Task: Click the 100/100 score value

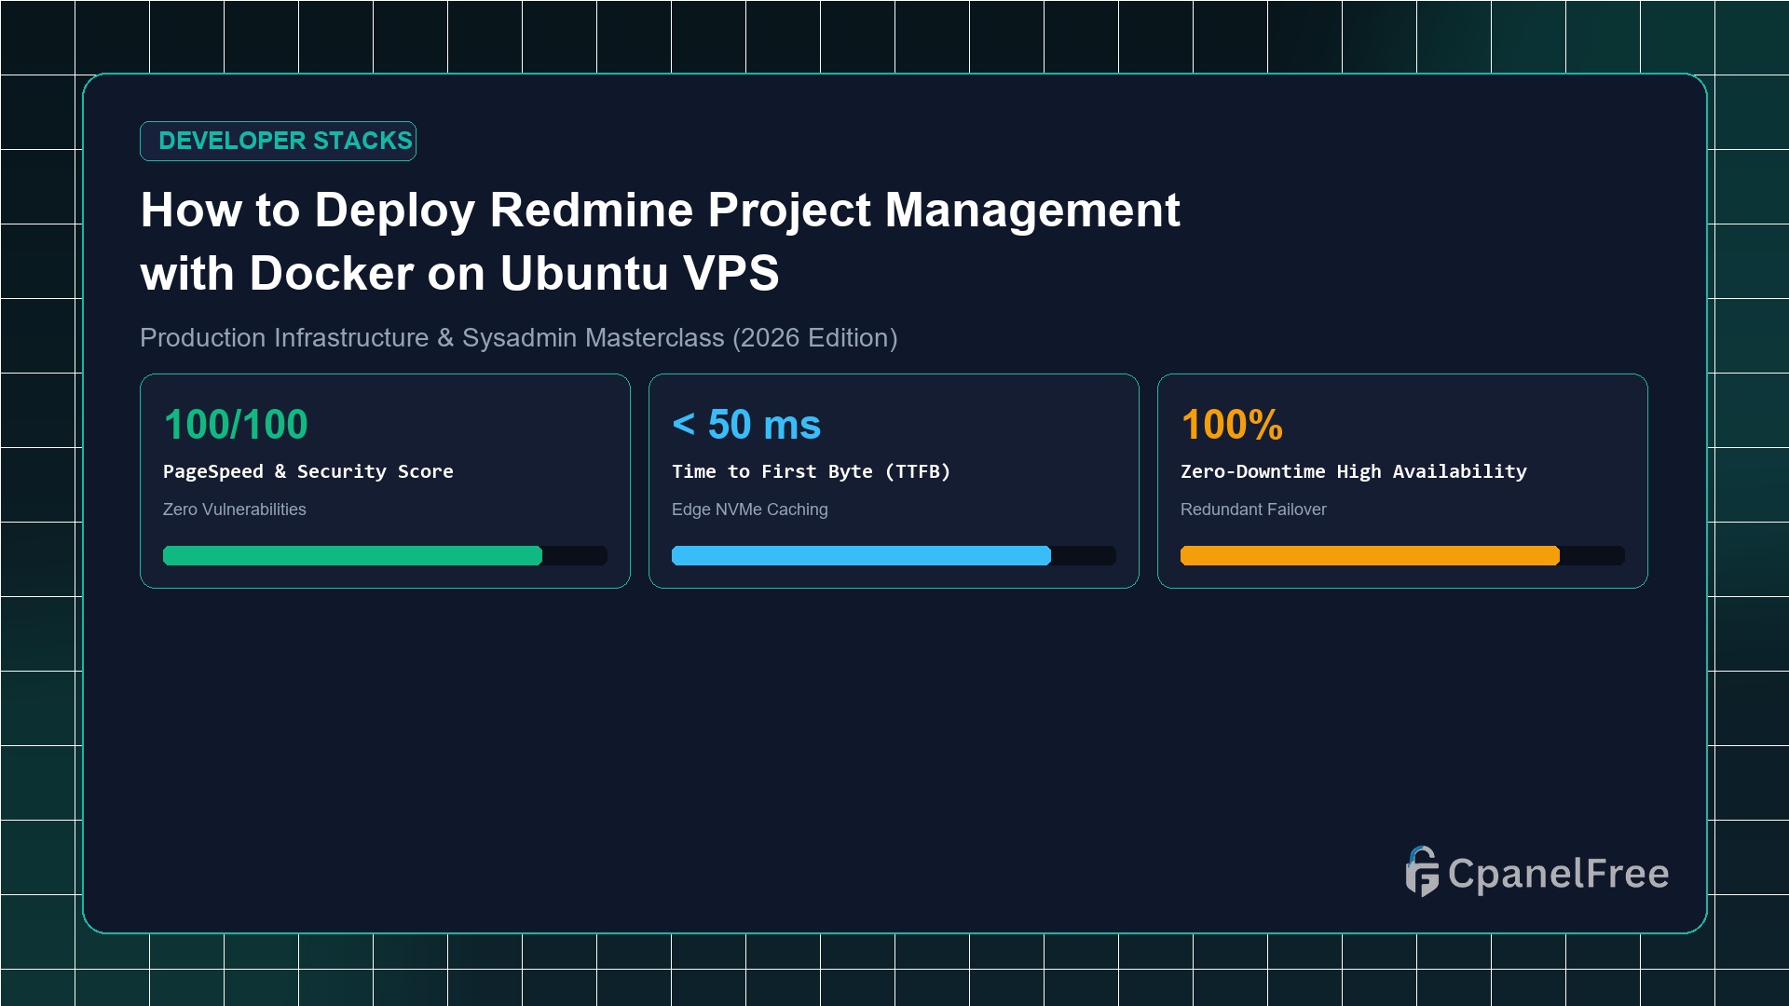Action: click(236, 425)
